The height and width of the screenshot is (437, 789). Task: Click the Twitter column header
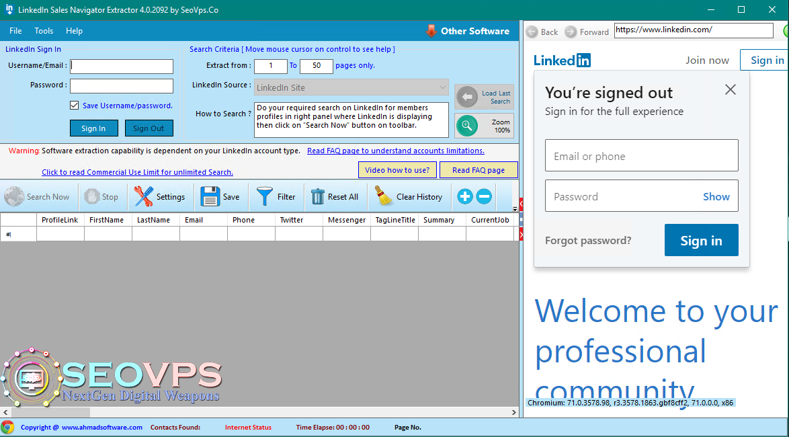point(299,220)
